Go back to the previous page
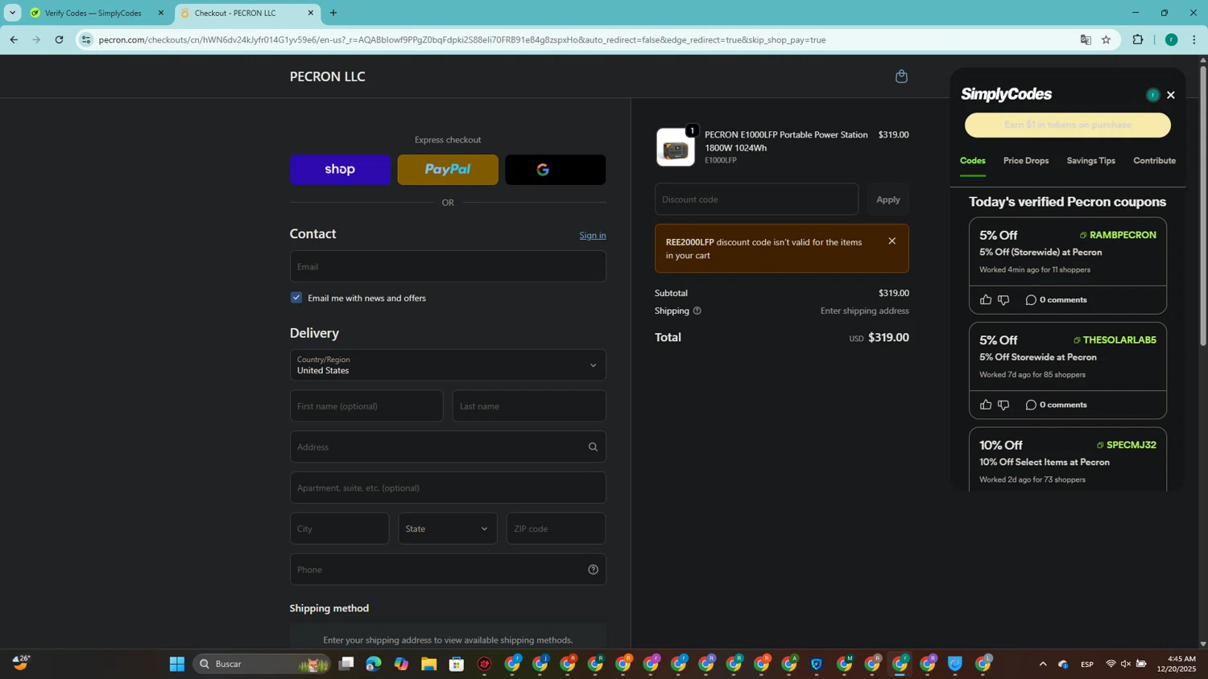The width and height of the screenshot is (1208, 679). [x=14, y=39]
